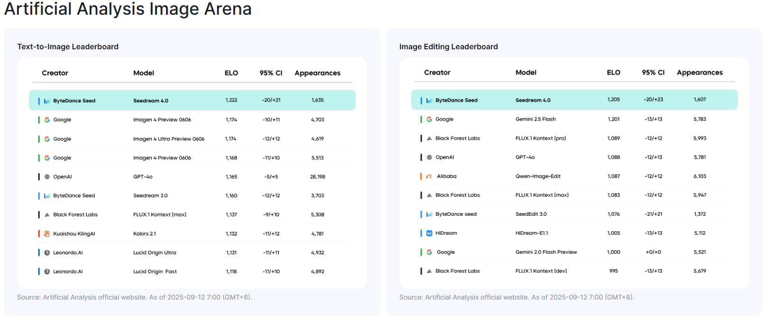Screen dimensions: 766x319
Task: Select ELO value 1,205 in Image Editing table
Action: tap(614, 100)
